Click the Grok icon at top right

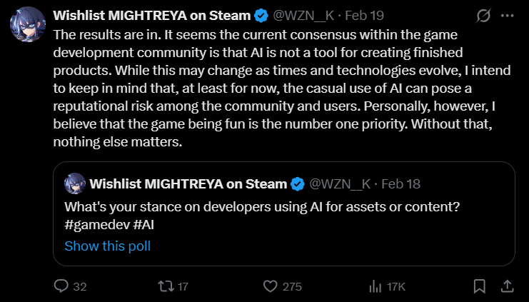pos(483,14)
